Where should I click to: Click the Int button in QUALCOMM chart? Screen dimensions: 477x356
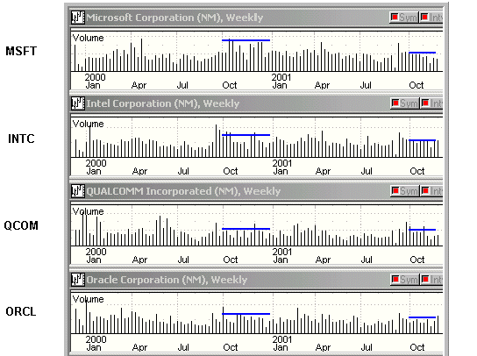point(431,191)
